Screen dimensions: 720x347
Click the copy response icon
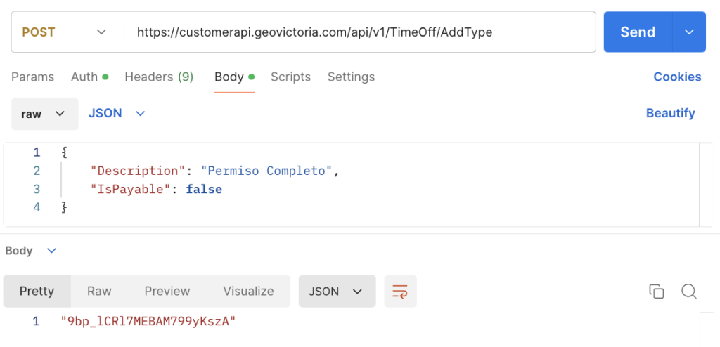(x=656, y=292)
